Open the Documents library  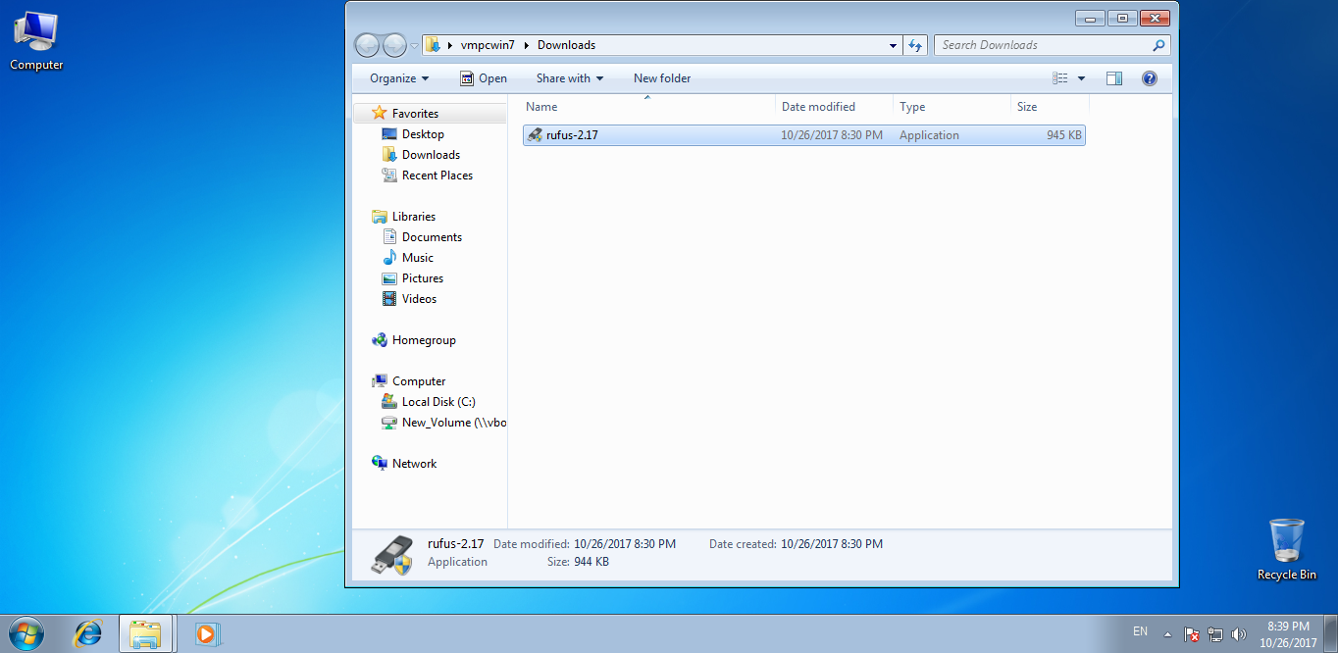point(432,237)
